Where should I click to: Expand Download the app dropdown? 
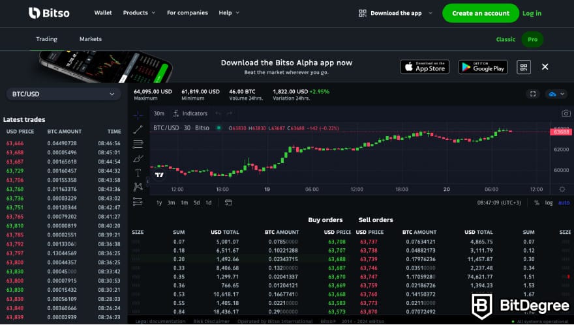[x=395, y=13]
